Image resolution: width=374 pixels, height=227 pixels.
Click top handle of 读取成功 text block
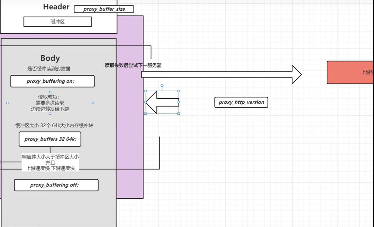(50, 92)
